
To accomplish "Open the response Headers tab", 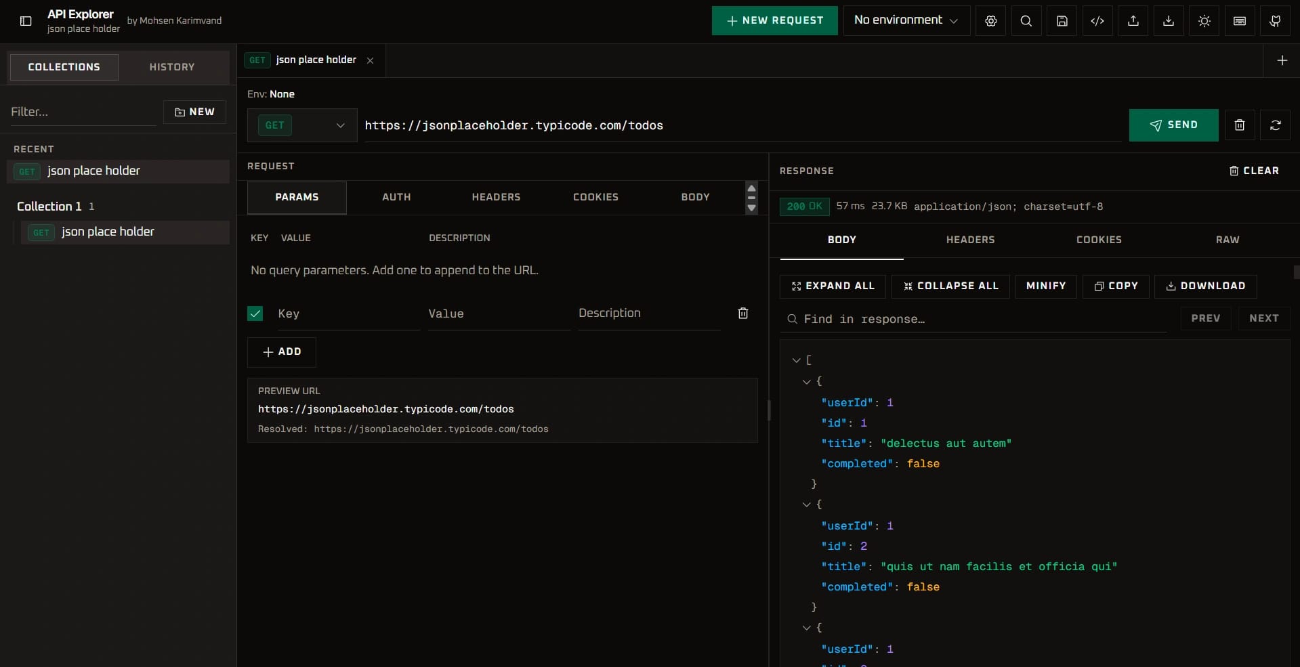I will coord(970,240).
